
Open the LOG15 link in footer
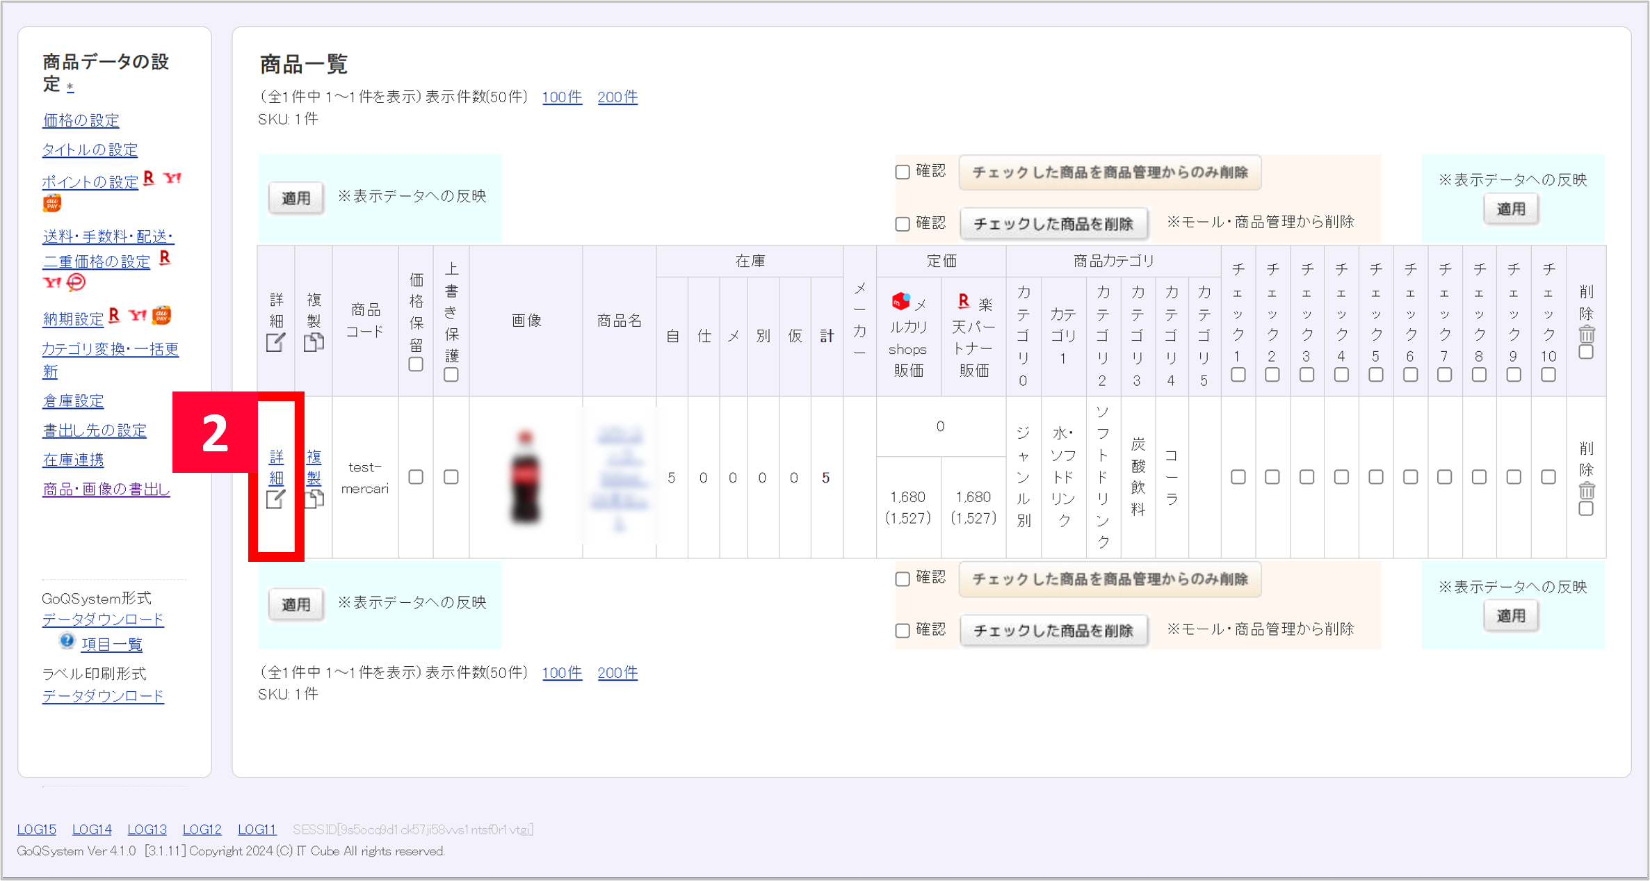(37, 829)
